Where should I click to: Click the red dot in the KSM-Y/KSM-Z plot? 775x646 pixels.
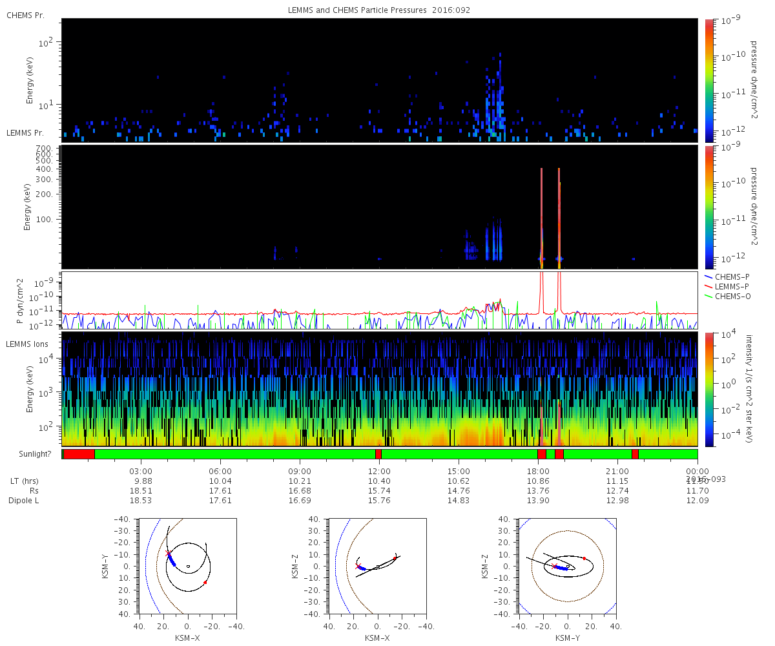click(x=584, y=558)
